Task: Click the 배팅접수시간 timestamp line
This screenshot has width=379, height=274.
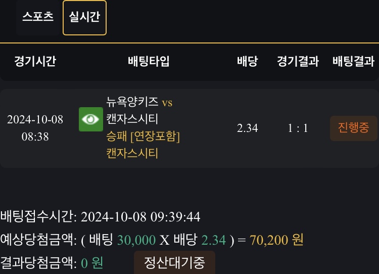Action: 100,217
